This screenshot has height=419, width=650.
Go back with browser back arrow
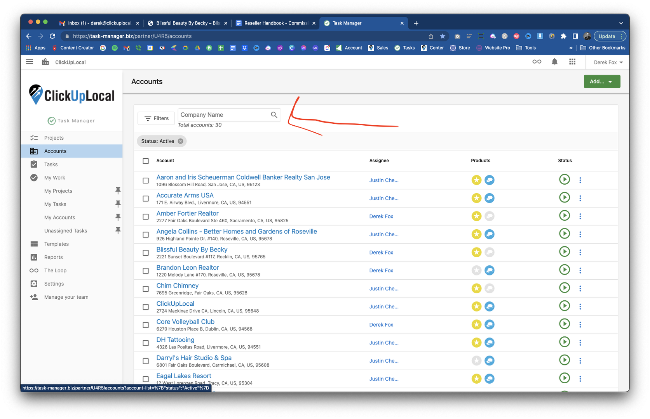pyautogui.click(x=29, y=36)
